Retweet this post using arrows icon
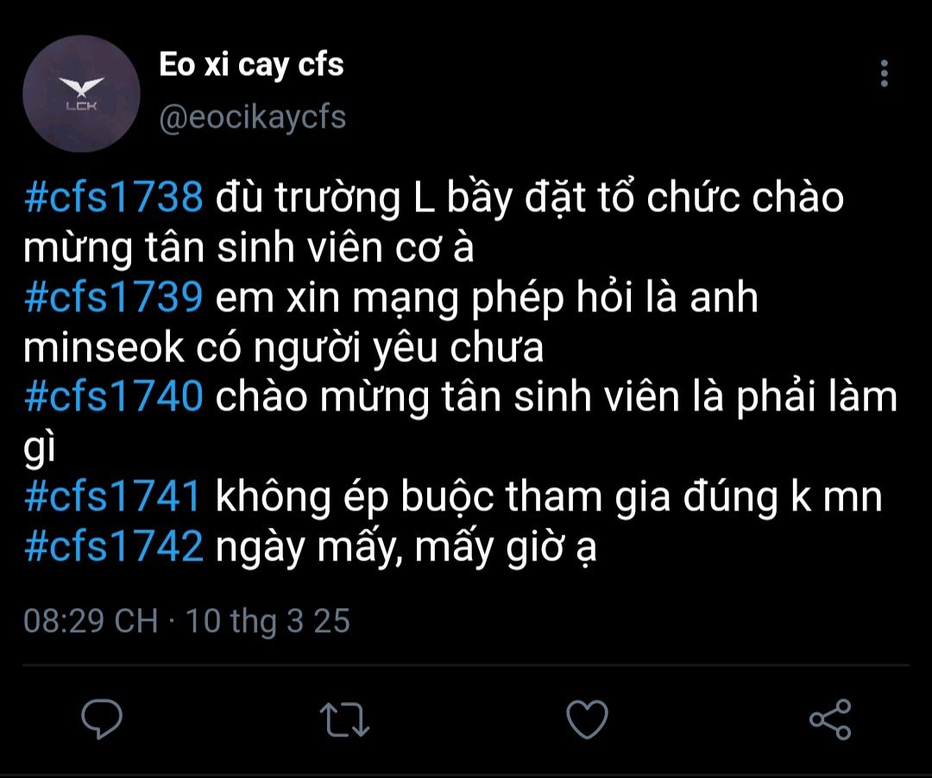Image resolution: width=932 pixels, height=778 pixels. pos(344,720)
